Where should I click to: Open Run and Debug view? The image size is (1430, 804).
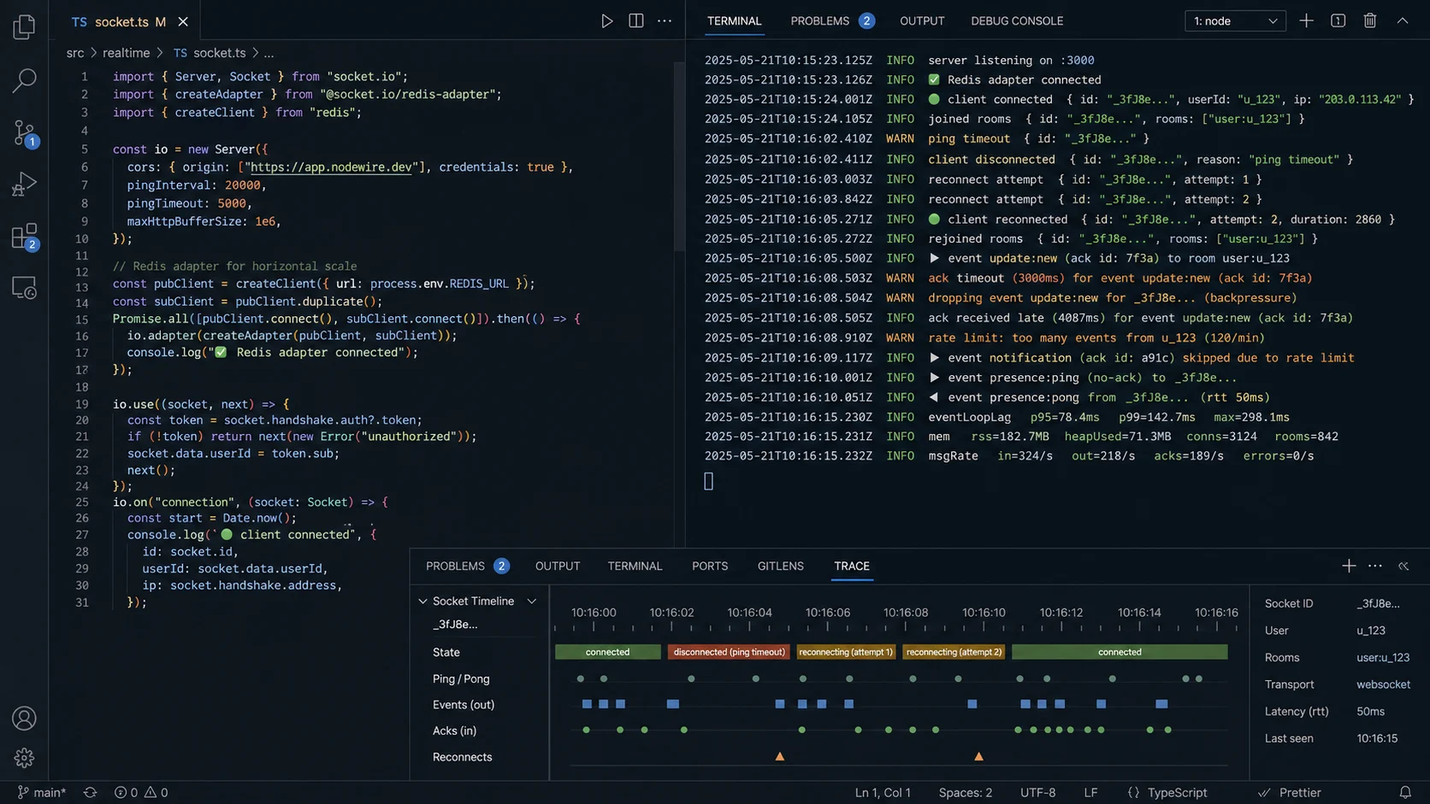pyautogui.click(x=24, y=185)
